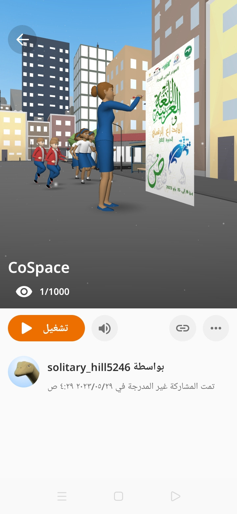
Task: Select the 1/1000 view counter
Action: click(54, 292)
